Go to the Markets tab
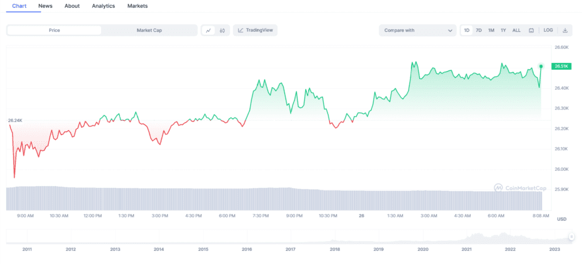The height and width of the screenshot is (264, 582). tap(138, 6)
